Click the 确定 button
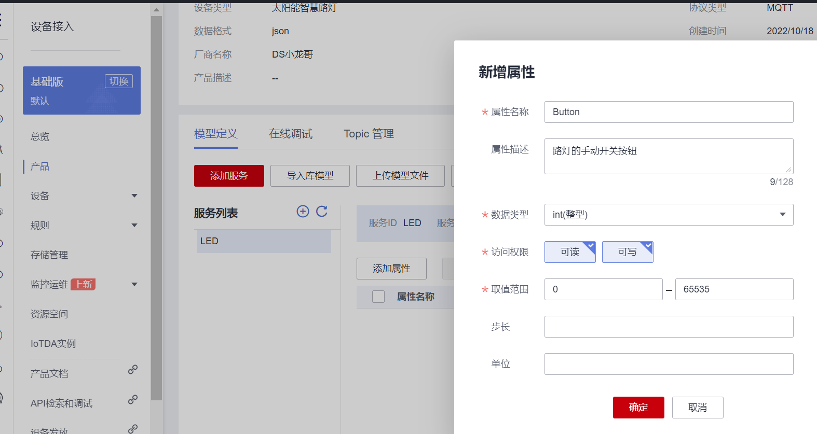This screenshot has width=817, height=434. click(638, 408)
